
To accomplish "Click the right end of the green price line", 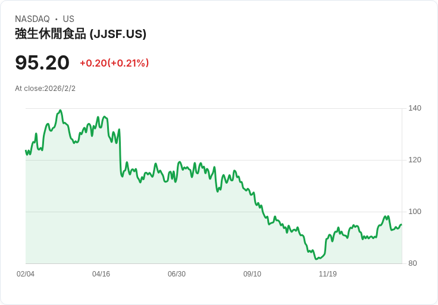I will 401,225.
